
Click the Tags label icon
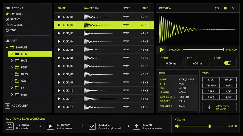pos(7,30)
